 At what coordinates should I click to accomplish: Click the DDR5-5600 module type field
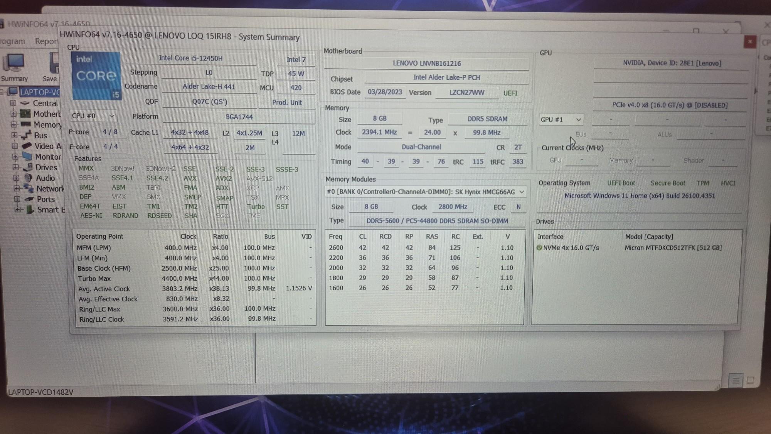pos(437,221)
